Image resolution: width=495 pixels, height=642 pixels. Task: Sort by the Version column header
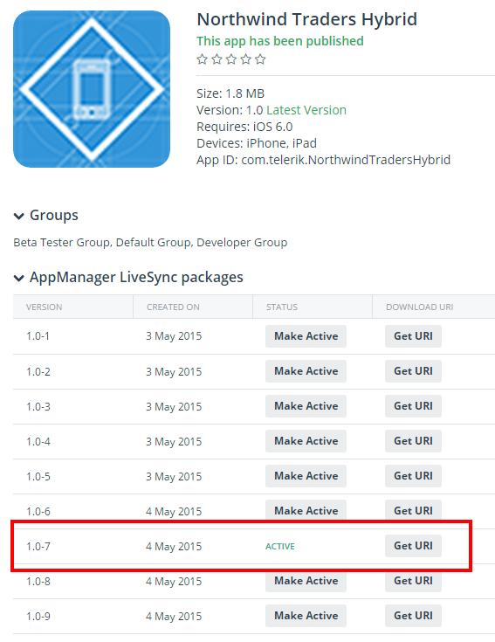point(45,307)
